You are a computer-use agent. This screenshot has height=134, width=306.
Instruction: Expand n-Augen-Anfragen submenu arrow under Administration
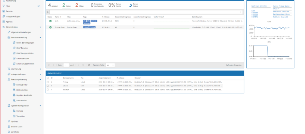pyautogui.click(x=40, y=74)
